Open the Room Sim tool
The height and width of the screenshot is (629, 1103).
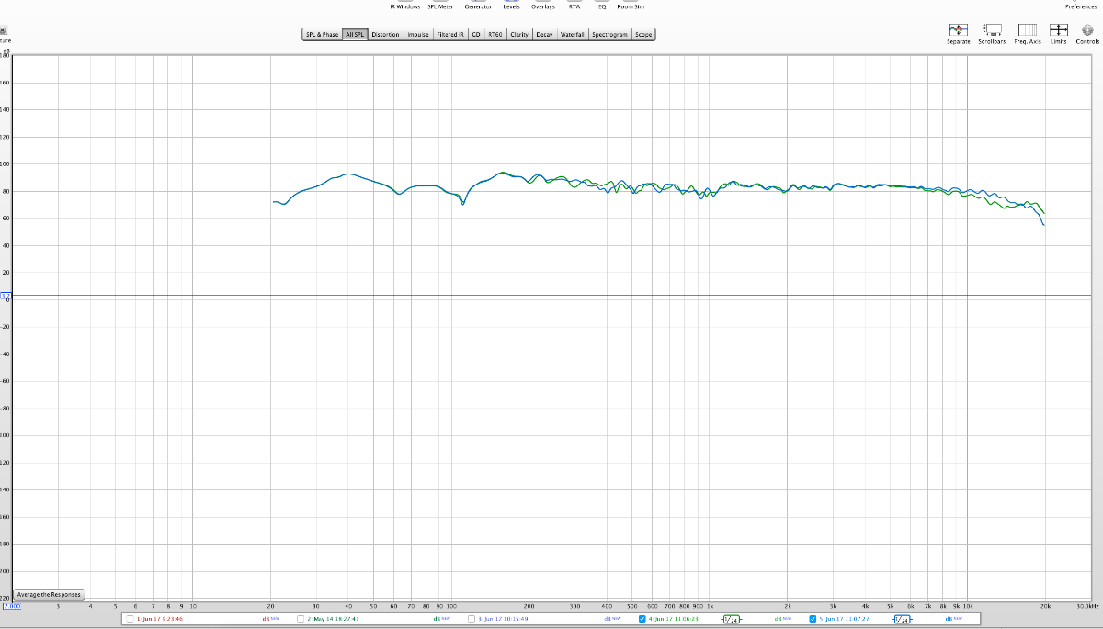tap(630, 6)
